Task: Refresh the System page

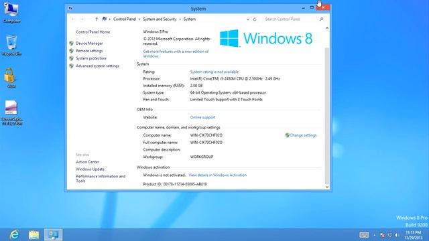Action: pos(255,19)
